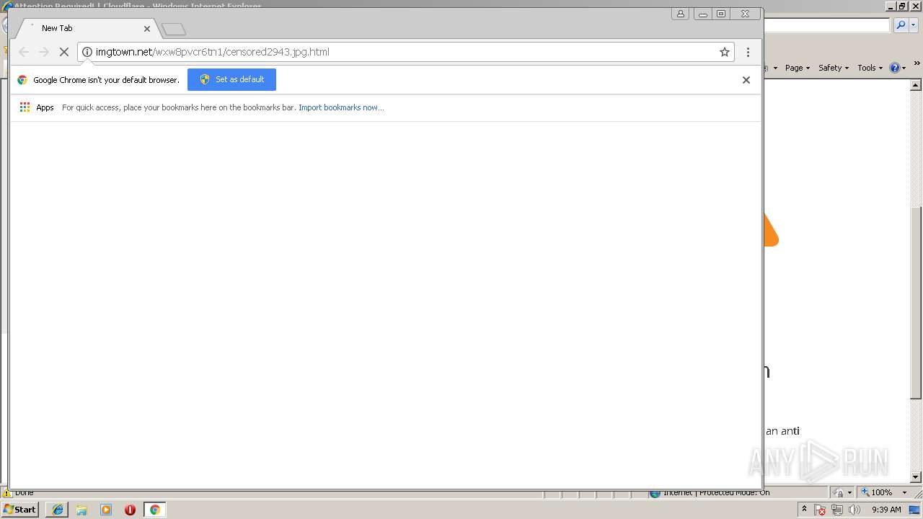
Task: Click Import bookmarks now link
Action: click(341, 107)
